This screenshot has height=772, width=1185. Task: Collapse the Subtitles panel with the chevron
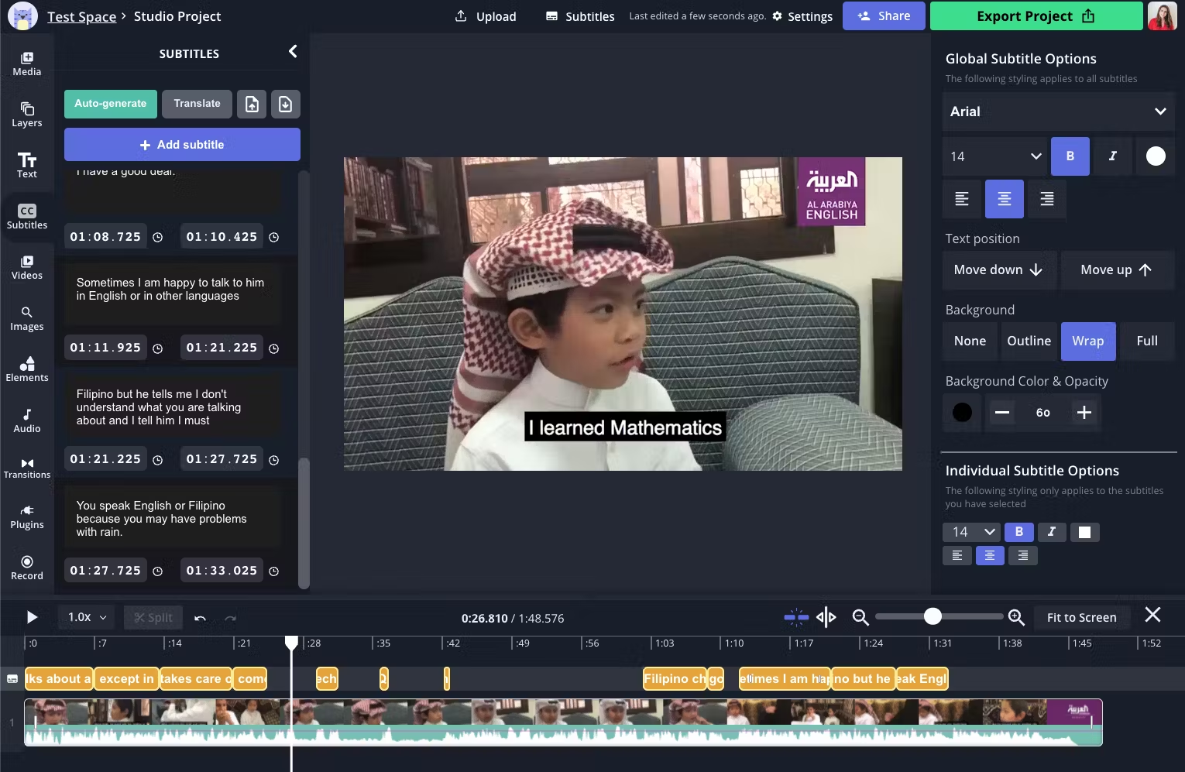click(x=293, y=51)
